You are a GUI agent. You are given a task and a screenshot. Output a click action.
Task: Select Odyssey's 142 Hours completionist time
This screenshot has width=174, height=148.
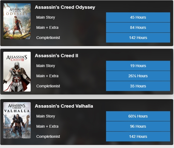(x=138, y=38)
